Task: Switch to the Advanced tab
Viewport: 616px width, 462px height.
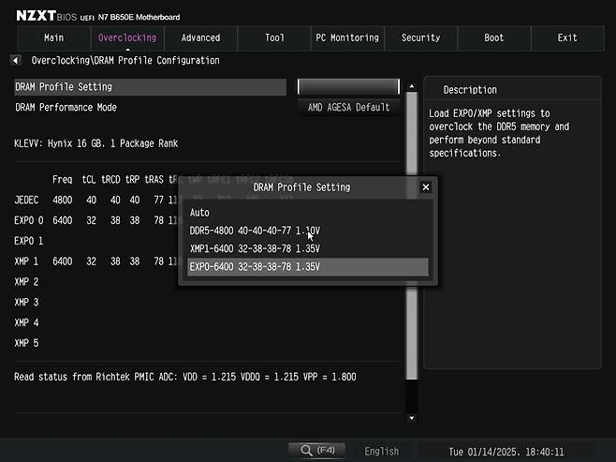Action: point(200,38)
